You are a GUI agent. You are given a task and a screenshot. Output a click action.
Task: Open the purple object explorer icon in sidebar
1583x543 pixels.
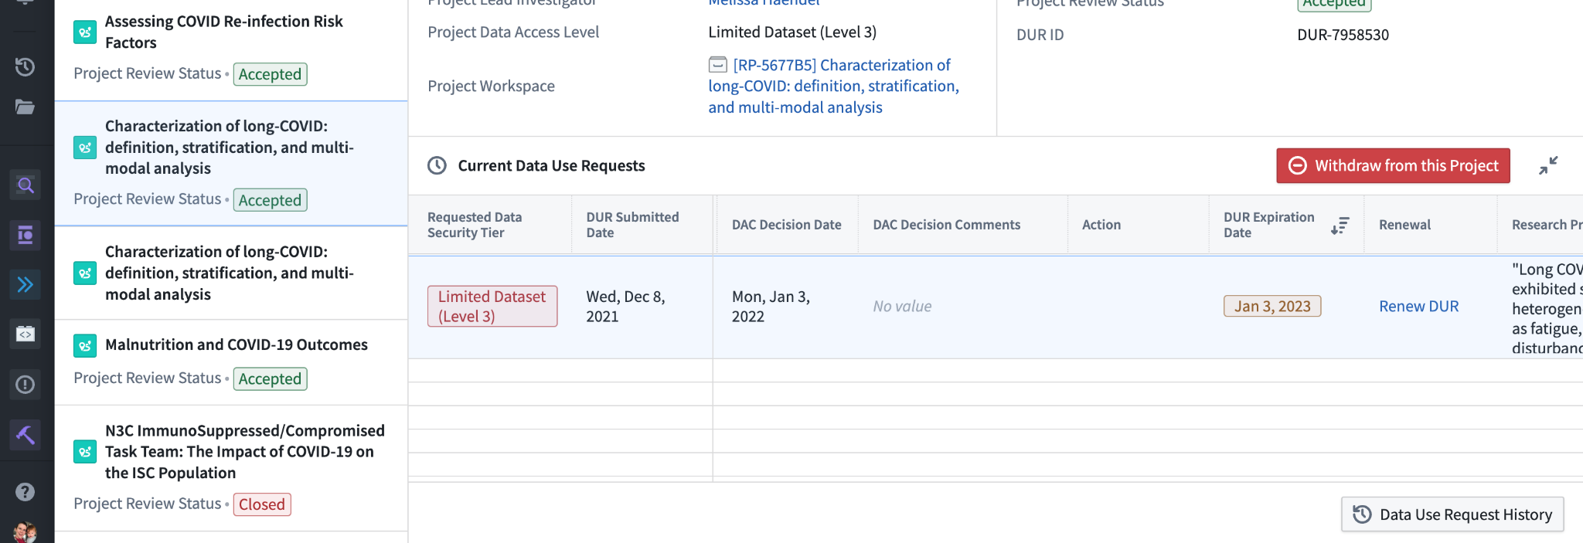point(26,235)
